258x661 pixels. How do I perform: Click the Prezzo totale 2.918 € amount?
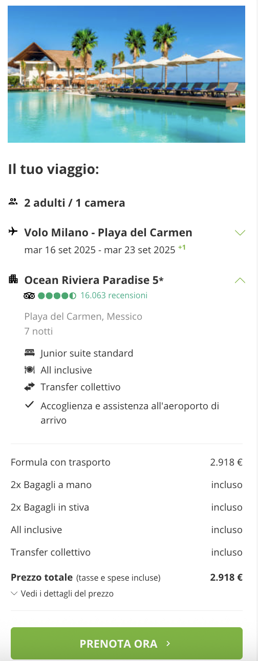(x=226, y=577)
